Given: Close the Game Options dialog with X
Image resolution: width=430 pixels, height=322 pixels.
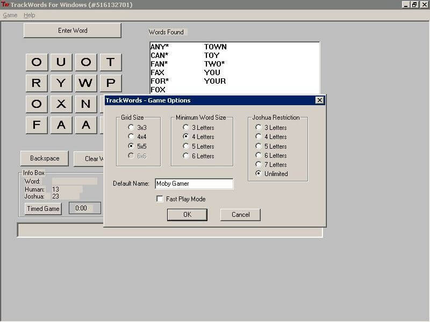Looking at the screenshot, I should pyautogui.click(x=320, y=100).
